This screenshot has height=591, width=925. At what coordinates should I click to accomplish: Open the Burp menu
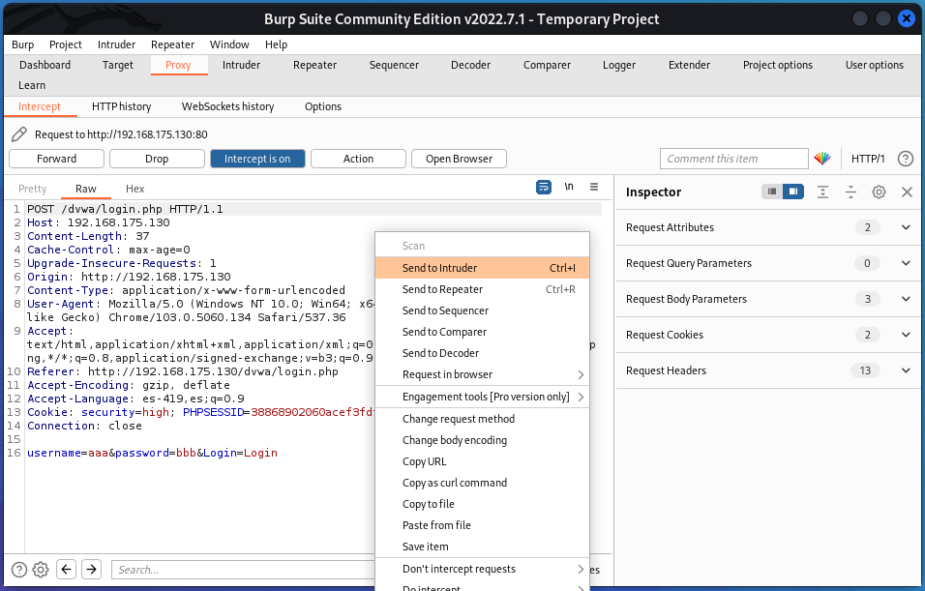tap(22, 44)
